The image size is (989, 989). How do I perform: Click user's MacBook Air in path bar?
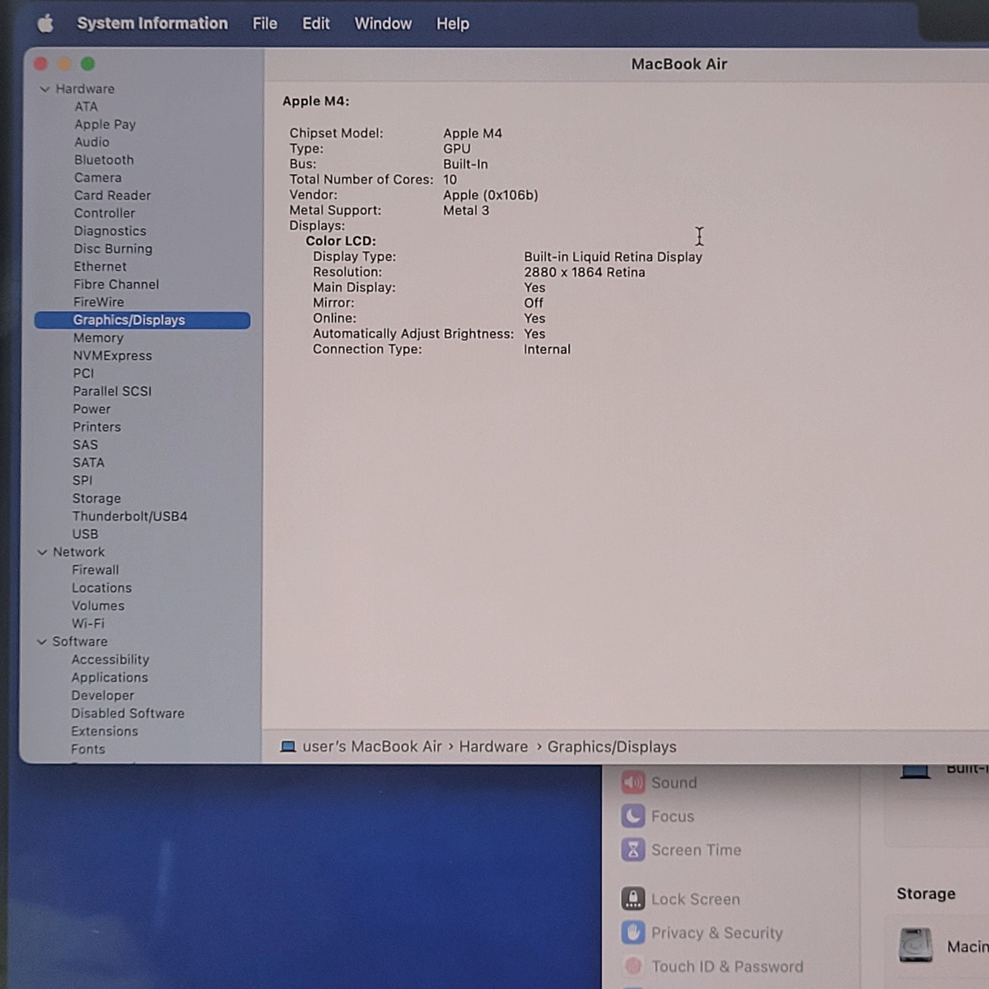coord(372,747)
